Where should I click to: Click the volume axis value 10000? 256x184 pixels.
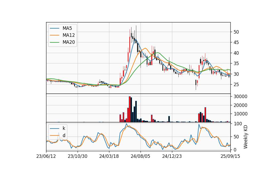(x=241, y=114)
